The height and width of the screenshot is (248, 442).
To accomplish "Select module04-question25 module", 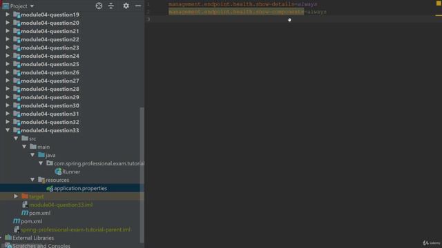I will pos(50,64).
